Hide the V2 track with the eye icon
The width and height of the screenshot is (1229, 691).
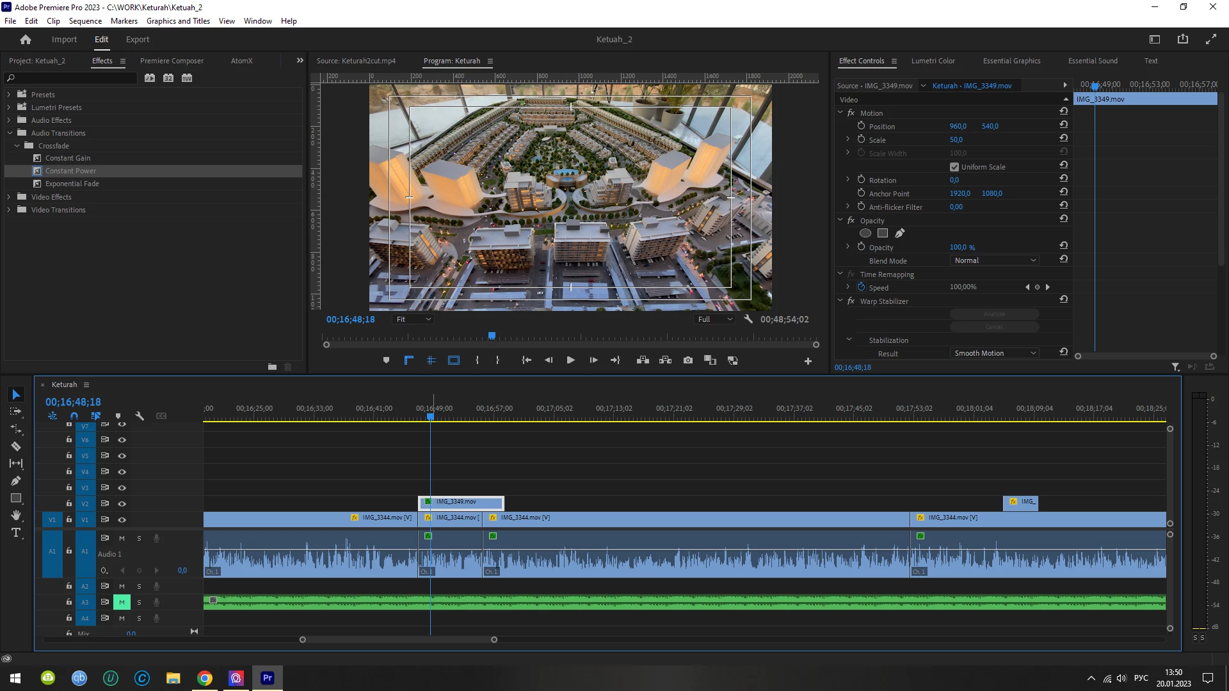pyautogui.click(x=122, y=504)
